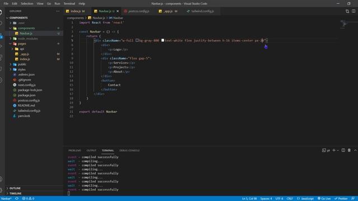Expand the styles folder
The width and height of the screenshot is (358, 201).
tap(22, 69)
